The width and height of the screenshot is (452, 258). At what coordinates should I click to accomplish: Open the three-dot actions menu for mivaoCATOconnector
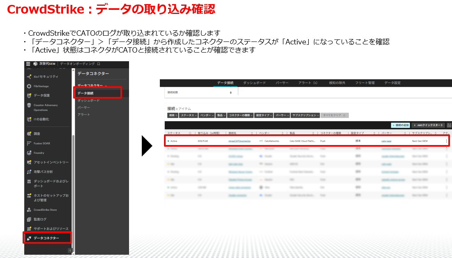[x=447, y=141]
